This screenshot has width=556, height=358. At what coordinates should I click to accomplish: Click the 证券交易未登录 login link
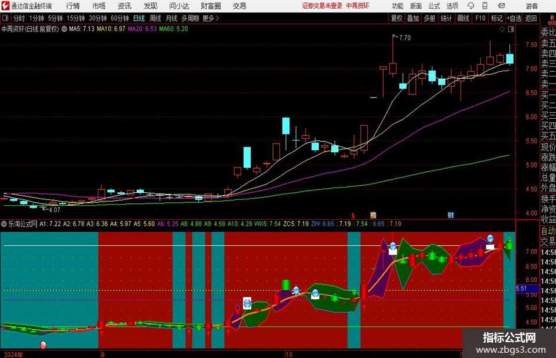pyautogui.click(x=322, y=6)
